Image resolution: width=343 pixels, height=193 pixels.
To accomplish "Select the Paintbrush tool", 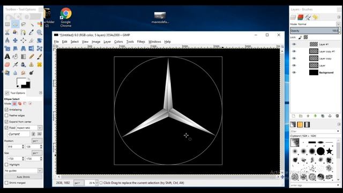I will (x=39, y=56).
